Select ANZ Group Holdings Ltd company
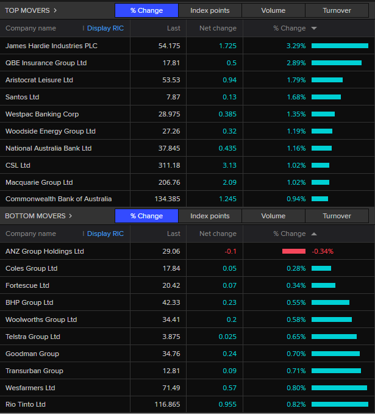The height and width of the screenshot is (414, 375). pos(45,251)
